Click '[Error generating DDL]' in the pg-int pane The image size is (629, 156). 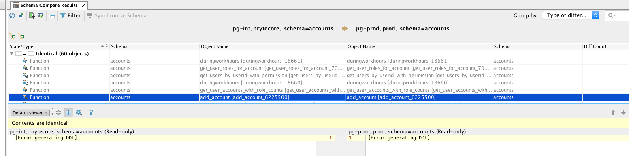(x=46, y=138)
